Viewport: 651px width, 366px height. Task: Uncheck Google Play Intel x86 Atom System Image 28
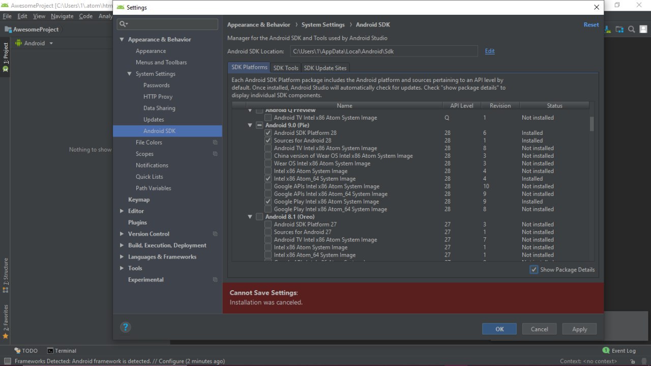(x=268, y=202)
